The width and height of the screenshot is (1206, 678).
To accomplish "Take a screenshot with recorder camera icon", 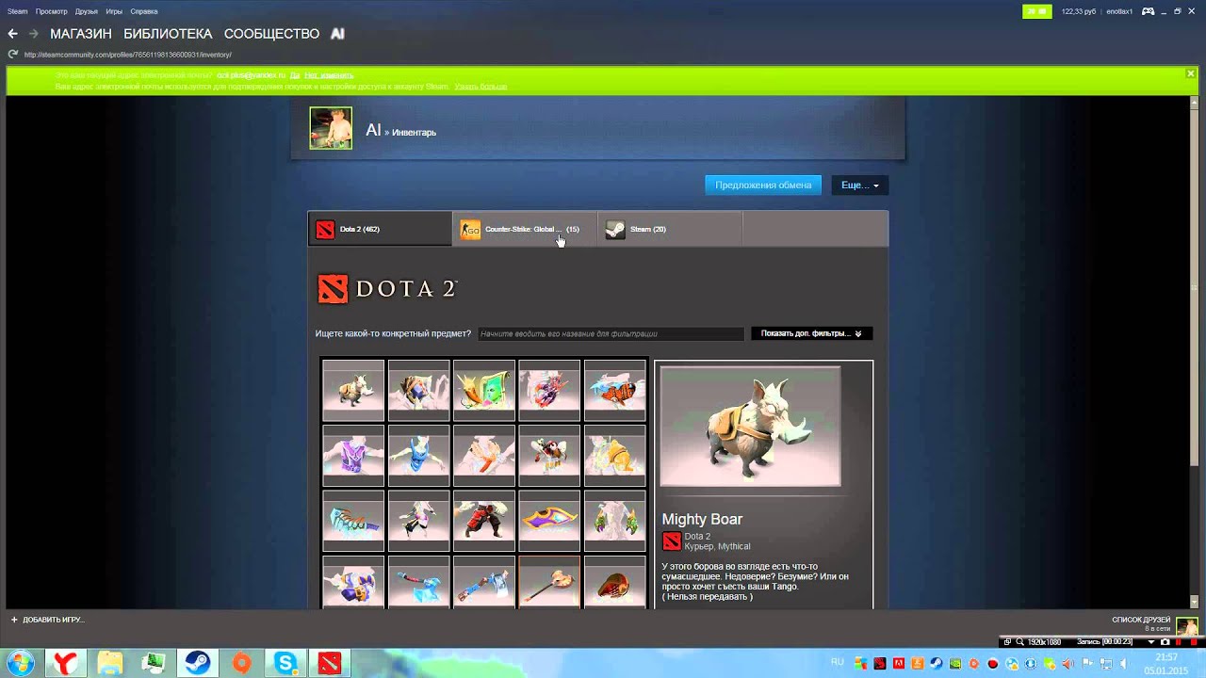I will 1165,642.
